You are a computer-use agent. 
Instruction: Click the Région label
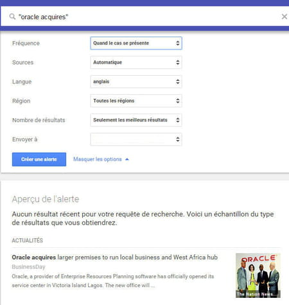(x=21, y=101)
